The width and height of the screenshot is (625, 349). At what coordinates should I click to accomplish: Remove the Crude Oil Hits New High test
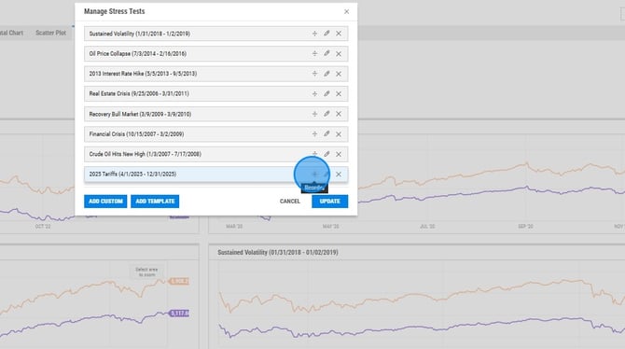point(339,154)
